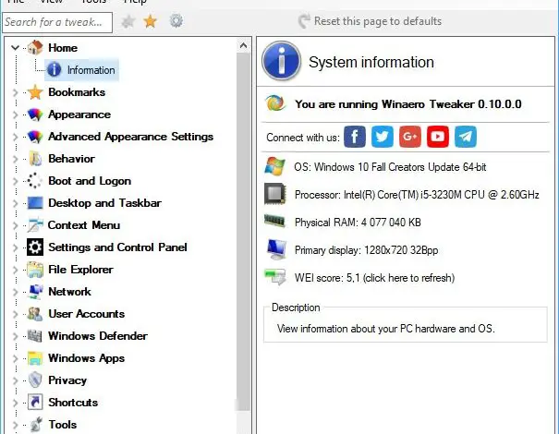Open the Twitter social link
Image resolution: width=559 pixels, height=434 pixels.
(x=383, y=137)
